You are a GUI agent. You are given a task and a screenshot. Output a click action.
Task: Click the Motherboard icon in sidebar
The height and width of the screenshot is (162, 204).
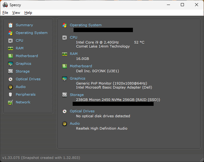[x=11, y=56]
